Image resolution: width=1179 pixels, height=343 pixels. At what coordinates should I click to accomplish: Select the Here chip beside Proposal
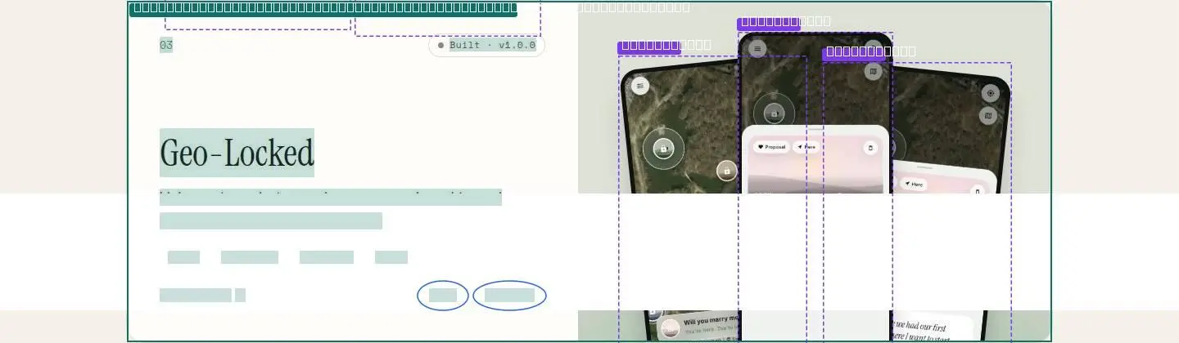click(x=806, y=147)
